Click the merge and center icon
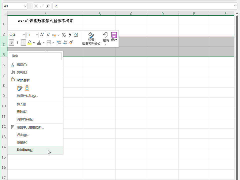 [x=75, y=35]
